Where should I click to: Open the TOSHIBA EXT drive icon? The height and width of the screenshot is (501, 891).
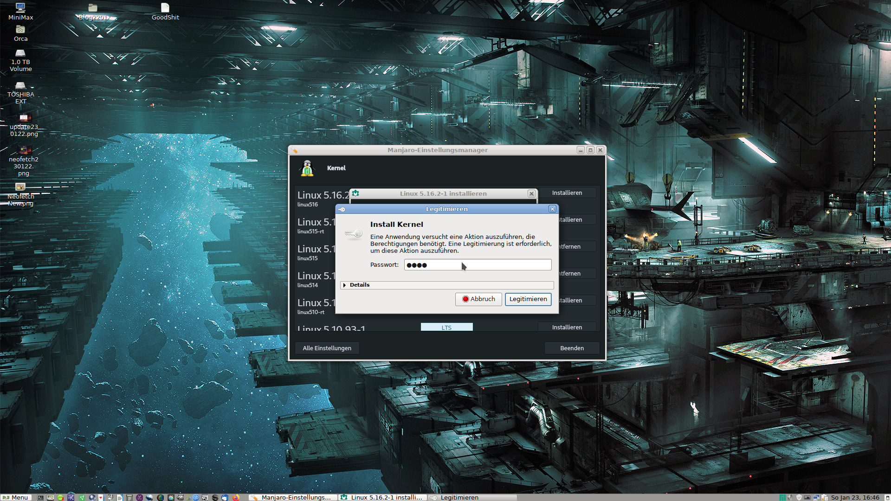pyautogui.click(x=20, y=93)
